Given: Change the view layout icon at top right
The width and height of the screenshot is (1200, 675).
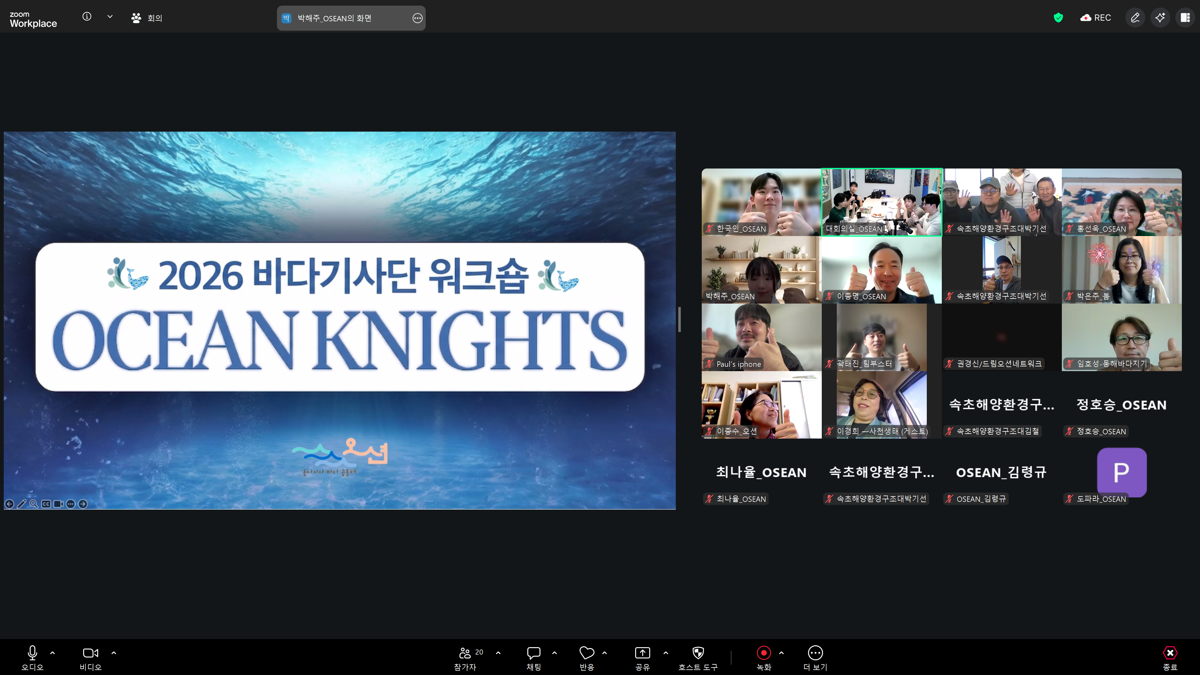Looking at the screenshot, I should (x=1185, y=18).
